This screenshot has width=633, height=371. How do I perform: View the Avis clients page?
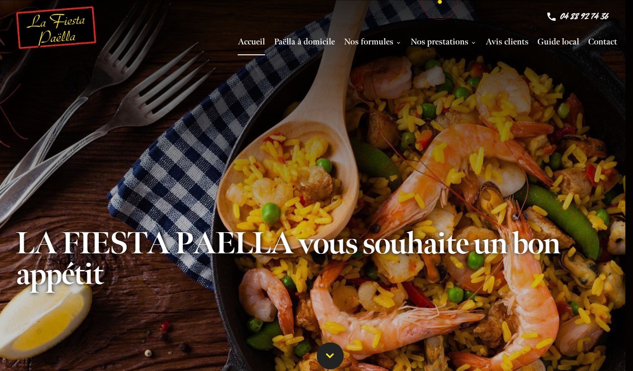507,42
